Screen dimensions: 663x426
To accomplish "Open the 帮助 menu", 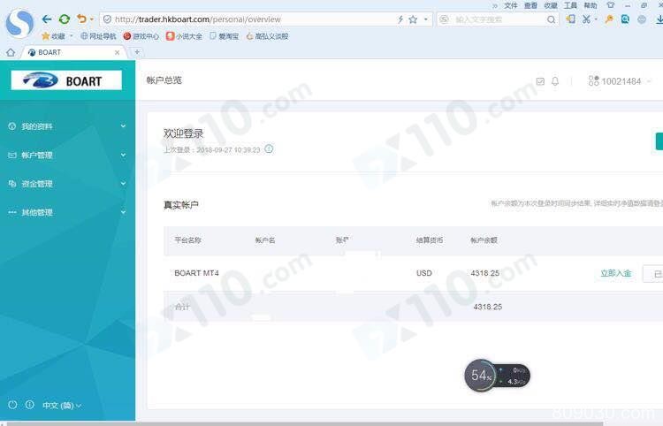I will pos(591,5).
